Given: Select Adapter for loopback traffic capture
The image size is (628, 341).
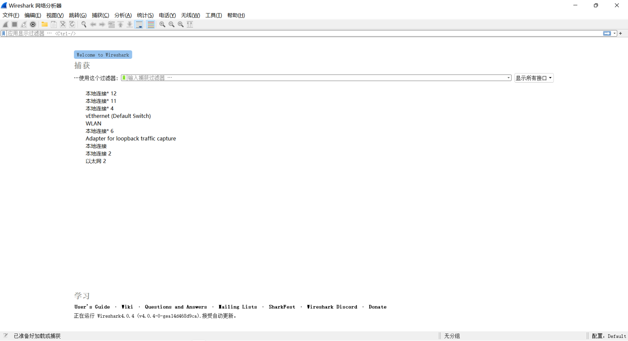Looking at the screenshot, I should [131, 139].
